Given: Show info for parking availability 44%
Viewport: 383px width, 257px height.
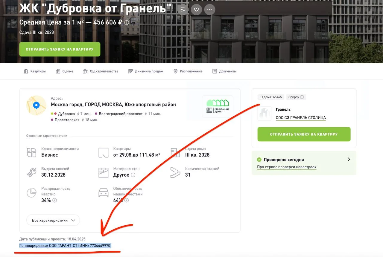Looking at the screenshot, I should (x=126, y=200).
